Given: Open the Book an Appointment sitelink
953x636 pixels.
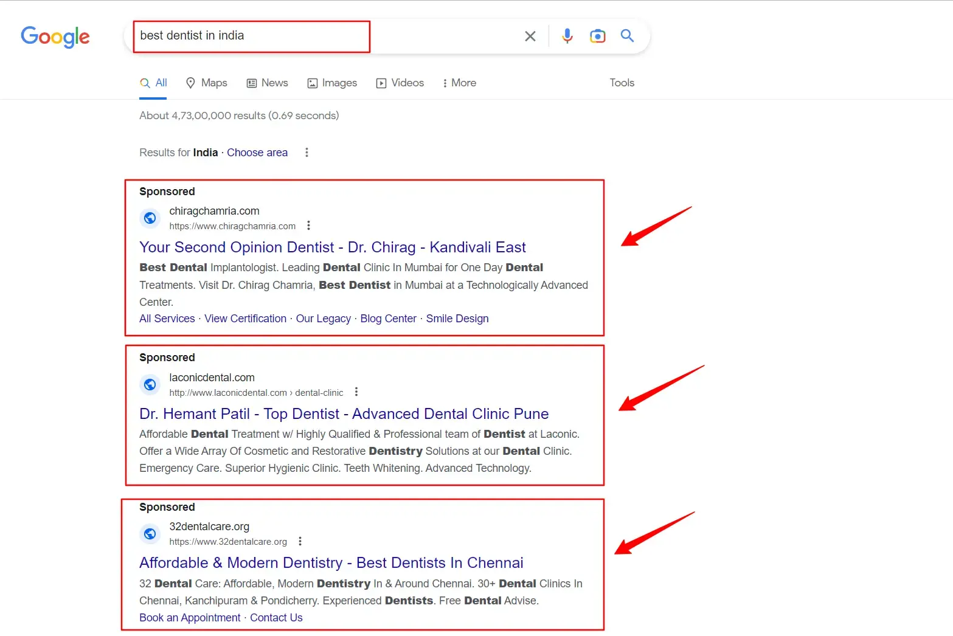Looking at the screenshot, I should 190,618.
